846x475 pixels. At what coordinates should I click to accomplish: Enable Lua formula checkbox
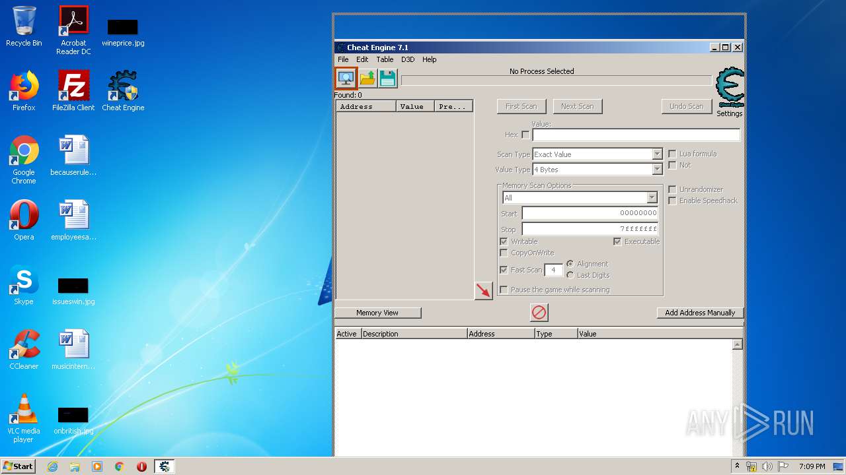[672, 154]
